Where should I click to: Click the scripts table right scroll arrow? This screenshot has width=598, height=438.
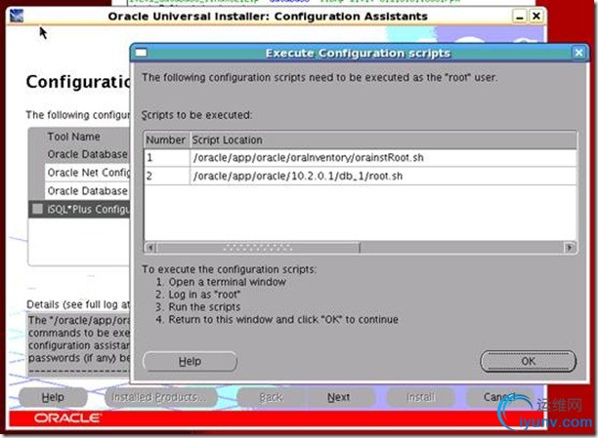(570, 248)
